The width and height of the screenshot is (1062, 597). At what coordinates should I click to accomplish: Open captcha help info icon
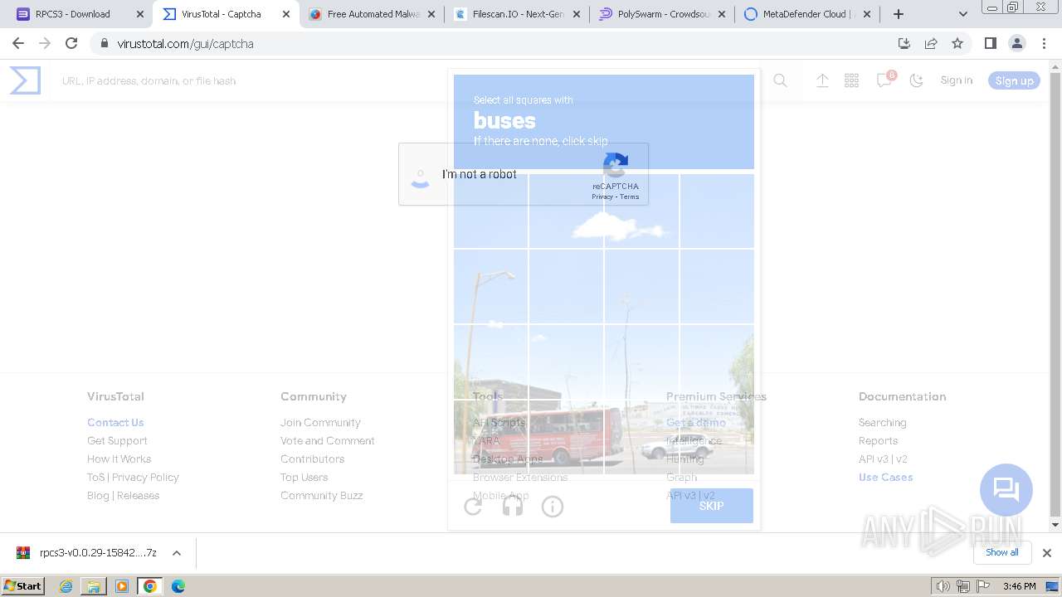coord(553,506)
